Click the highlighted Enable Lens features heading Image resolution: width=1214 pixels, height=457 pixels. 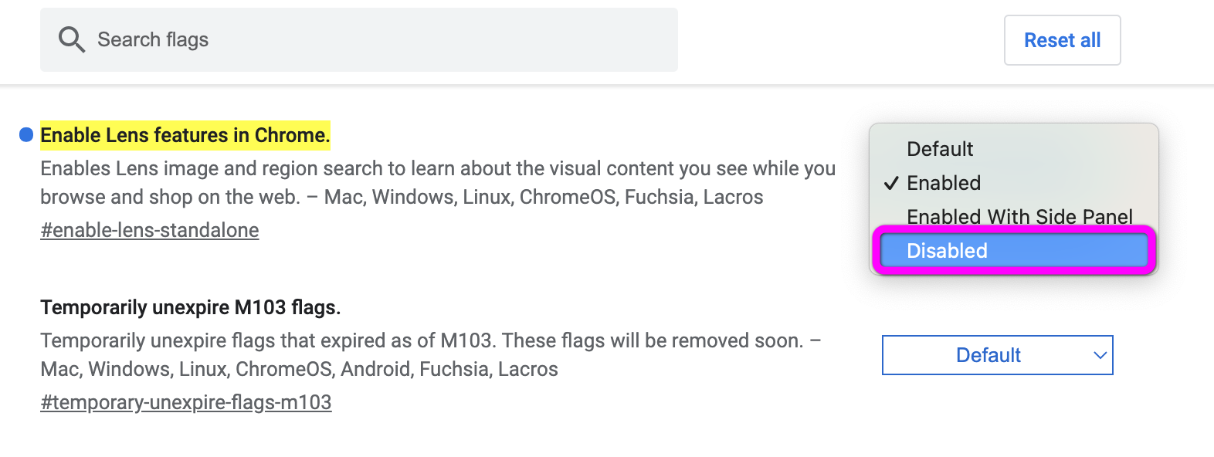[x=185, y=135]
